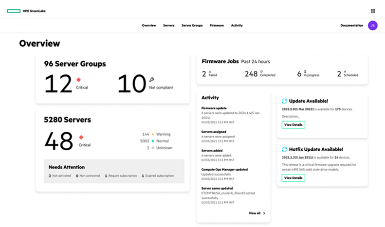Open Compute Ops Manager updated entry
The image size is (385, 227).
click(x=224, y=174)
